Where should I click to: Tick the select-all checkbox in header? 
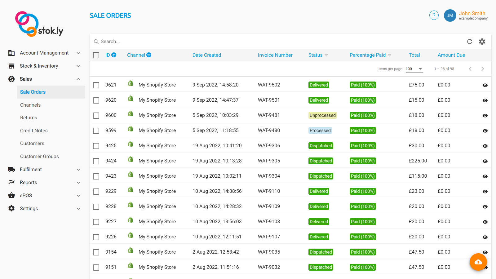pyautogui.click(x=96, y=55)
